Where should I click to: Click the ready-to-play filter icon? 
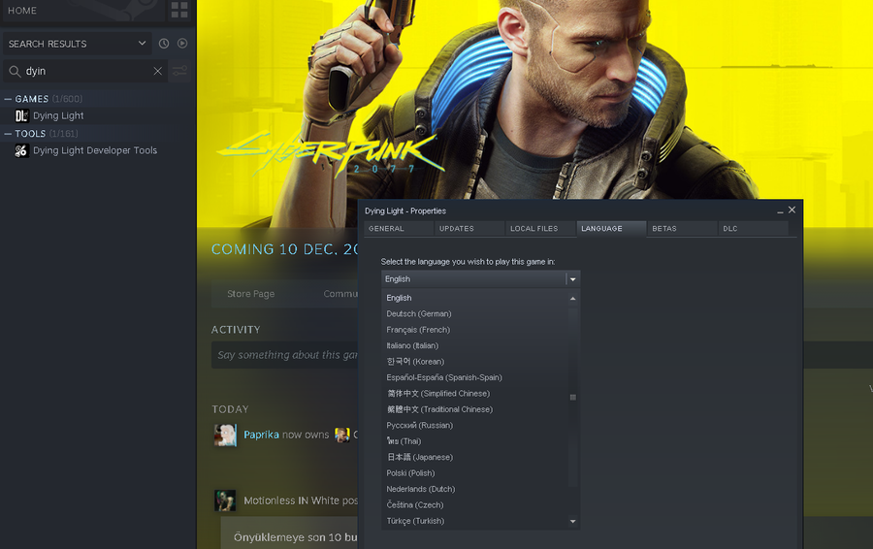coord(182,44)
